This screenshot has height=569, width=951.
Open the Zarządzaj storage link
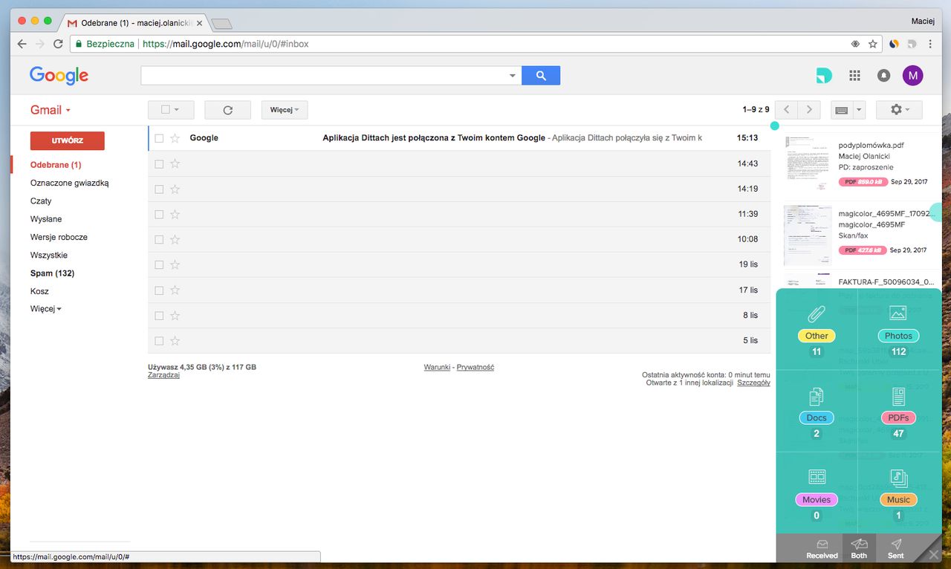[163, 375]
